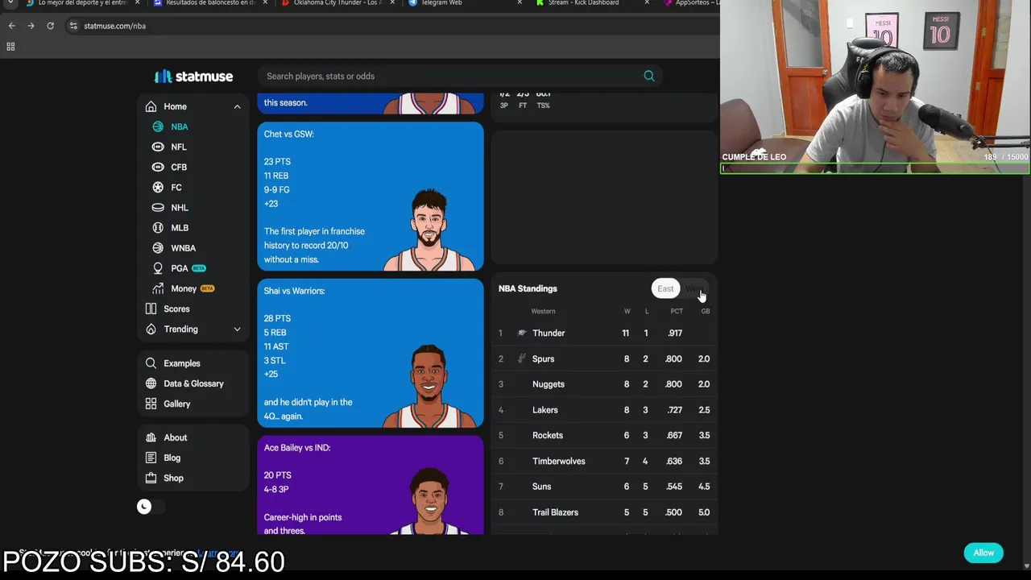Open the PGA beta section
1031x580 pixels.
point(179,268)
